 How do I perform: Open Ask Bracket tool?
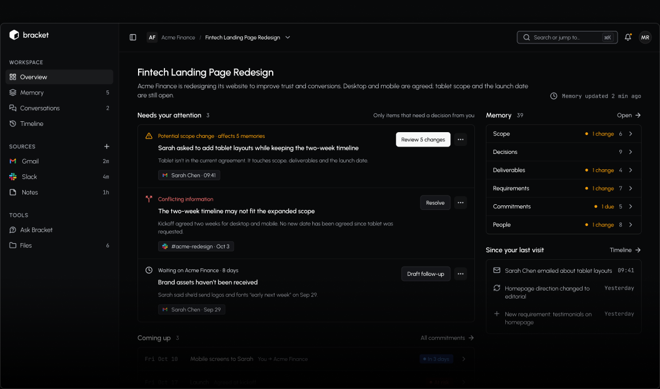[x=60, y=230]
